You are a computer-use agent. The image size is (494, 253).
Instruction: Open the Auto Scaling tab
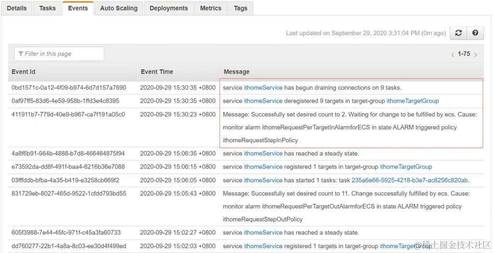point(119,8)
